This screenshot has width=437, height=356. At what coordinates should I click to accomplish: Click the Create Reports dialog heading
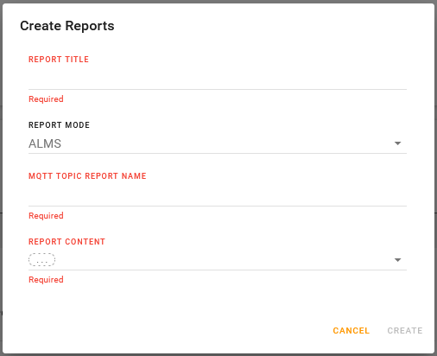pyautogui.click(x=67, y=26)
